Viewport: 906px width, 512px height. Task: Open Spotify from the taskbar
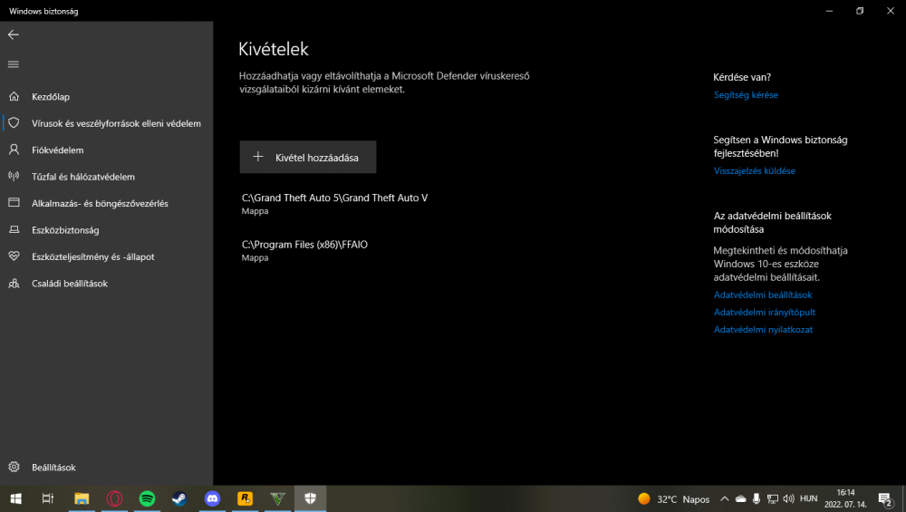pyautogui.click(x=147, y=498)
